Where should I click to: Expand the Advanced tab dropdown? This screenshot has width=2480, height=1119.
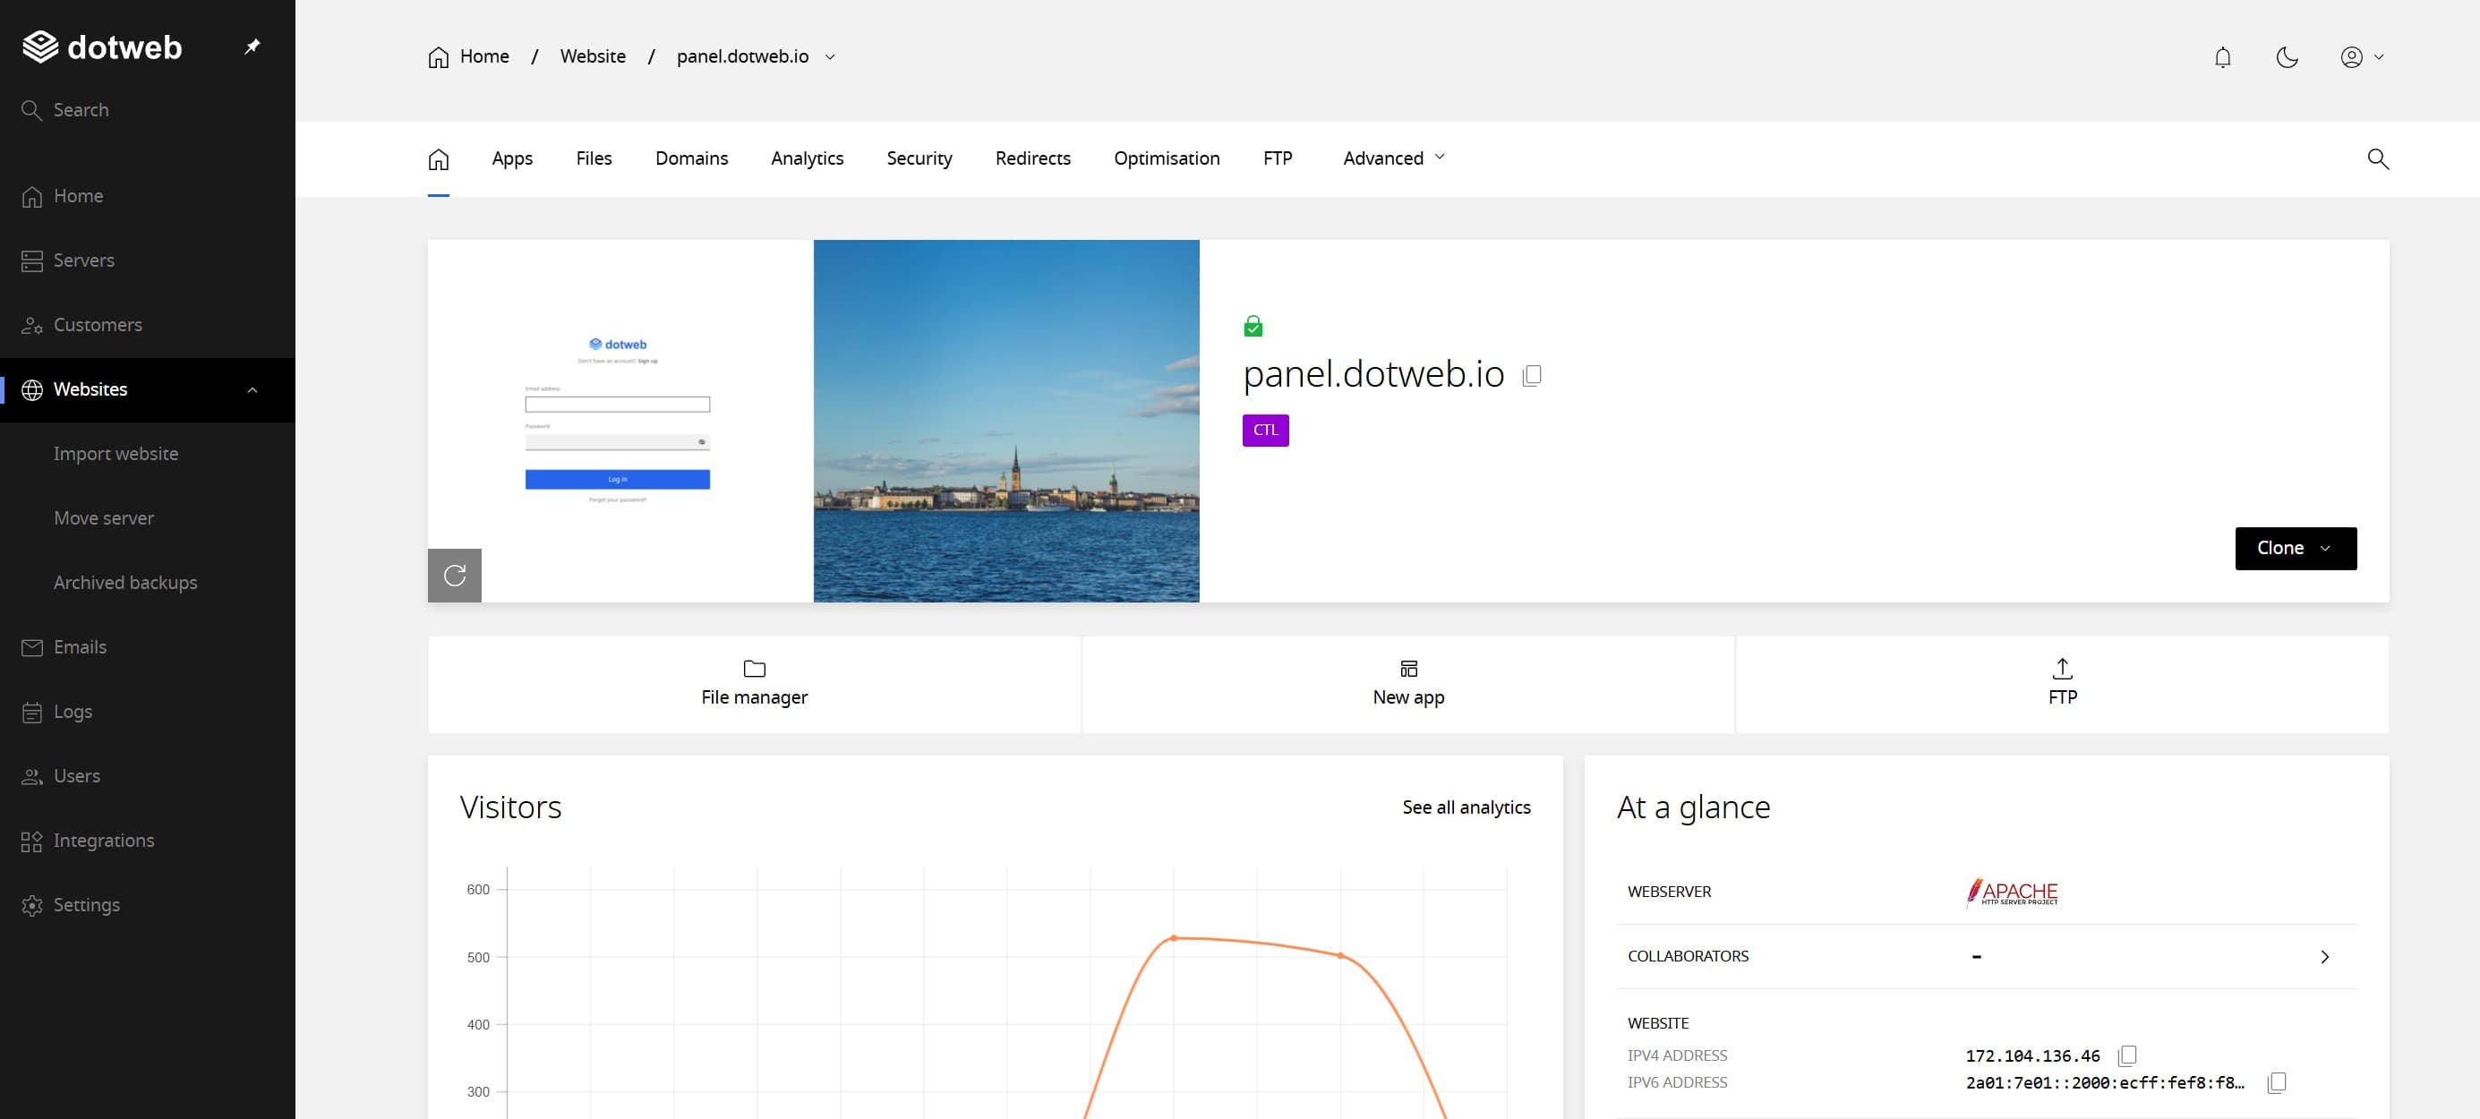[x=1394, y=158]
